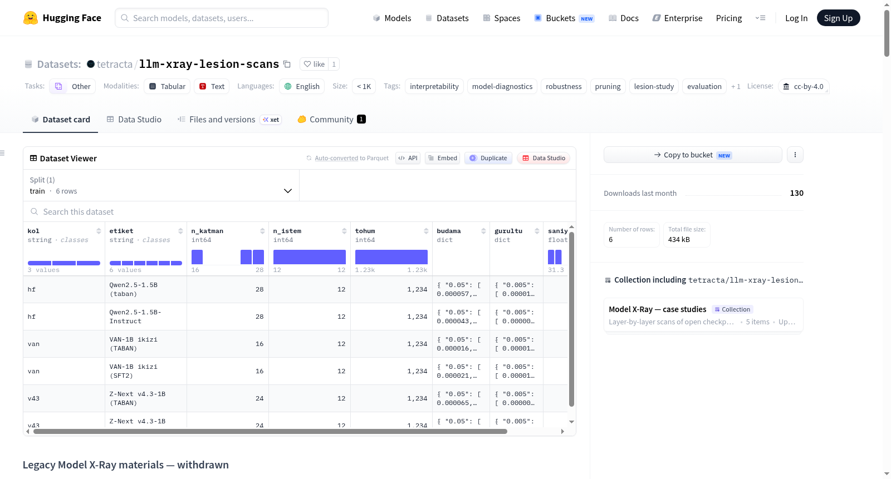Click the API button
The image size is (891, 479).
click(408, 158)
